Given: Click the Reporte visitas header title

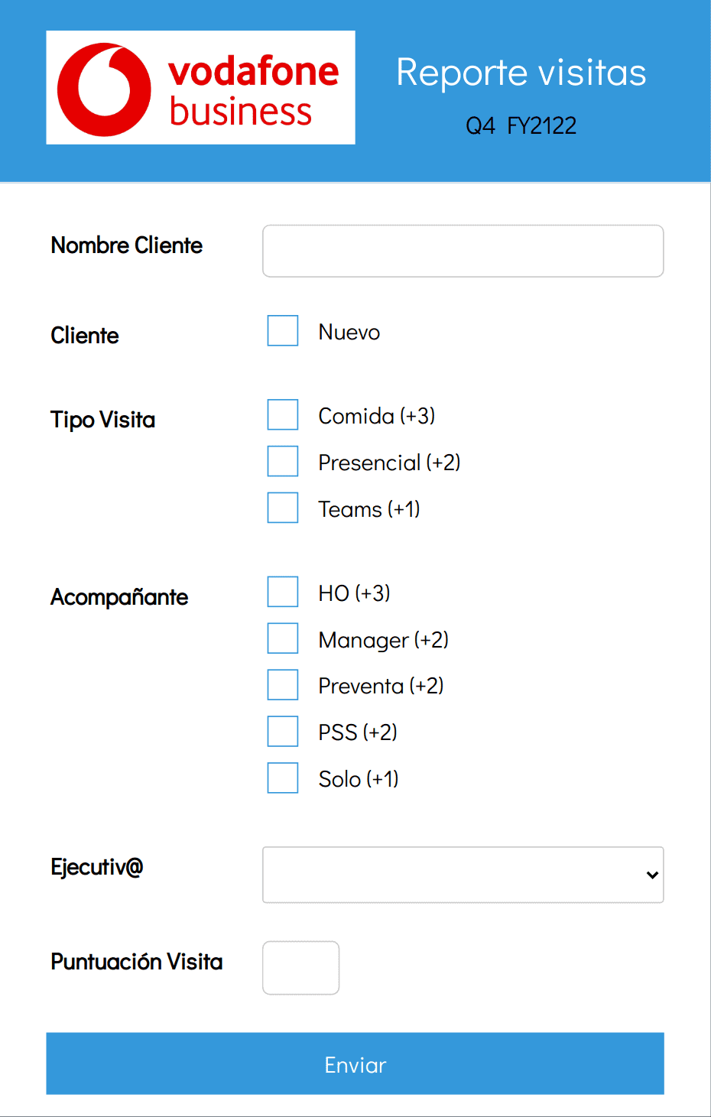Looking at the screenshot, I should click(x=521, y=73).
